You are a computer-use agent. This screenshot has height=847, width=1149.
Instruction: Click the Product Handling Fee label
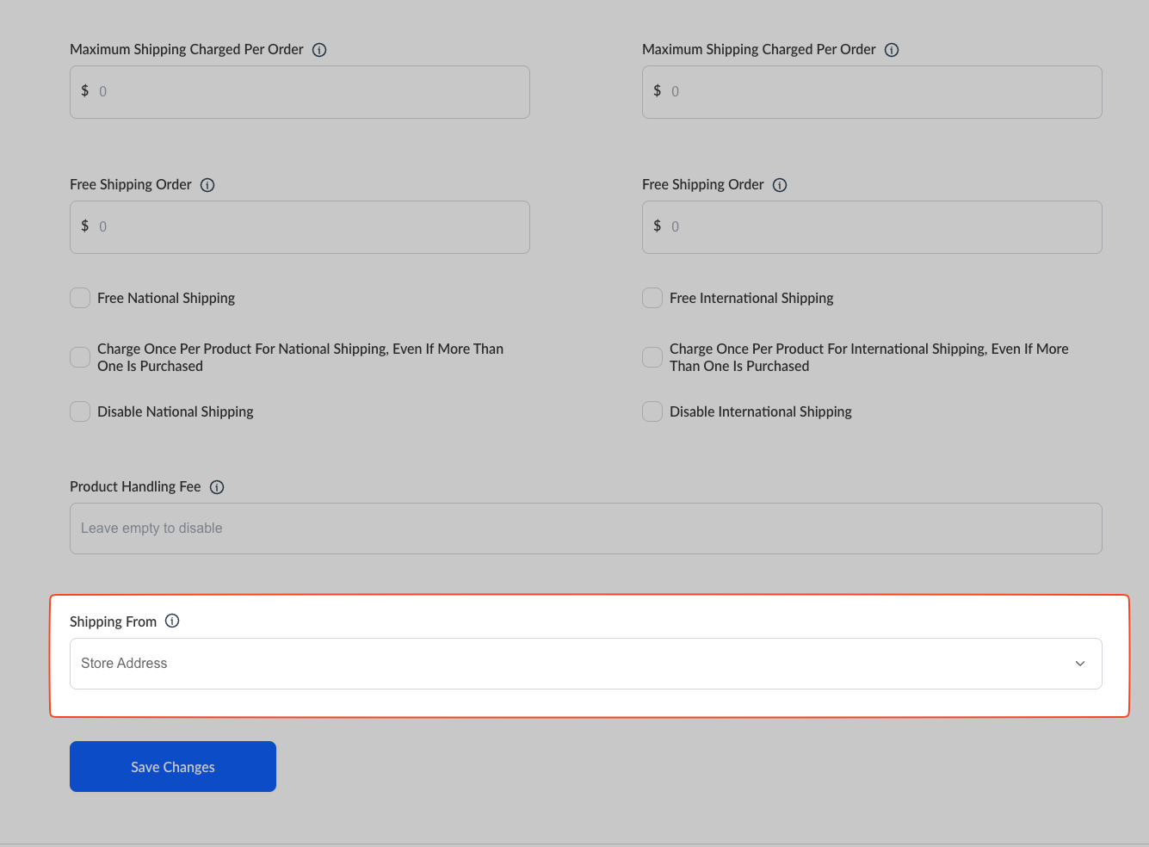point(135,487)
